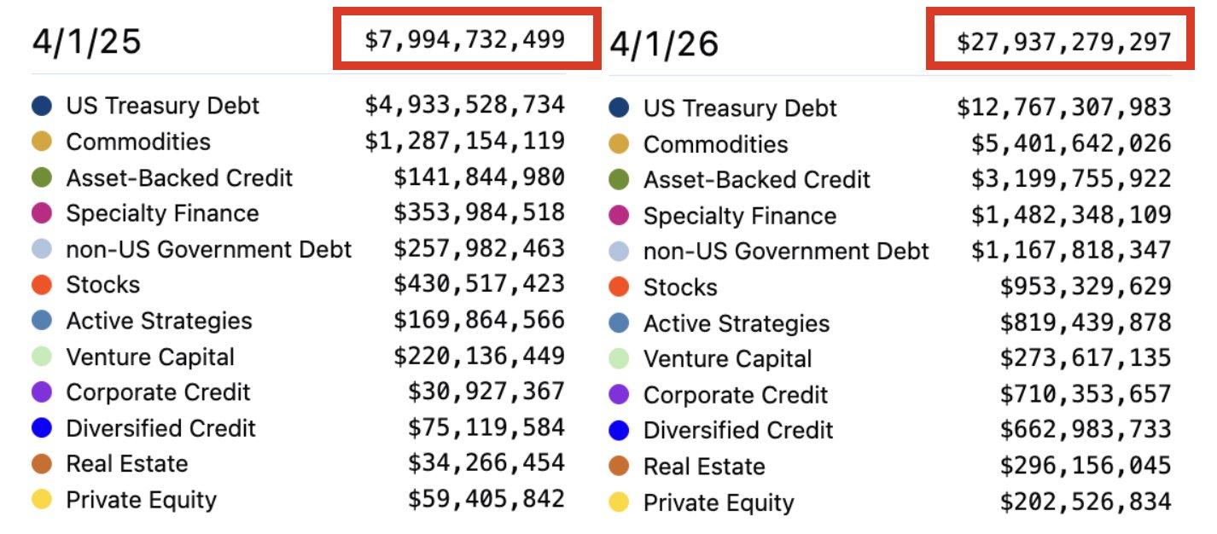Select the 4/1/25 date heading

(x=86, y=41)
